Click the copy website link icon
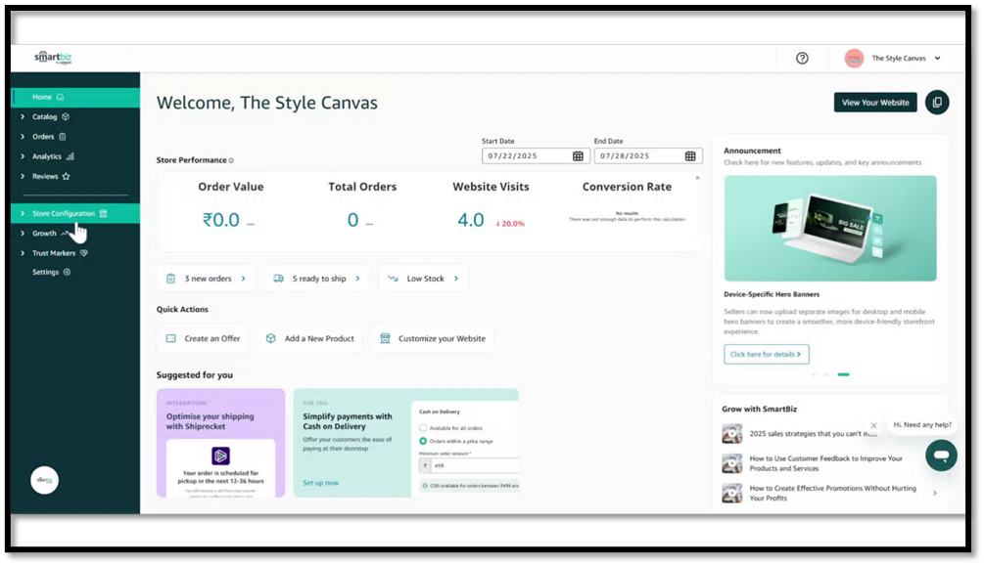The image size is (984, 565). [937, 103]
